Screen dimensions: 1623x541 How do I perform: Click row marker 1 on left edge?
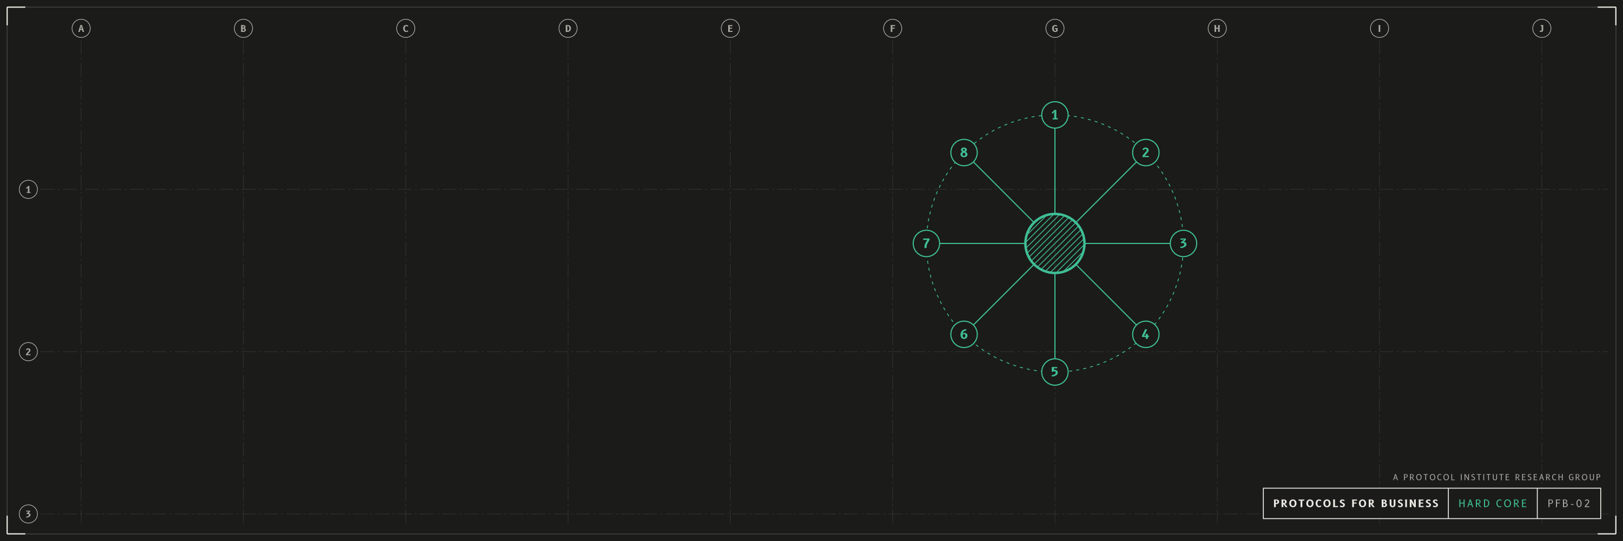pos(28,189)
